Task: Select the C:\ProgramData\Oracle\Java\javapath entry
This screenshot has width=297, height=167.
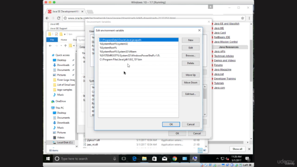Action: pyautogui.click(x=139, y=40)
